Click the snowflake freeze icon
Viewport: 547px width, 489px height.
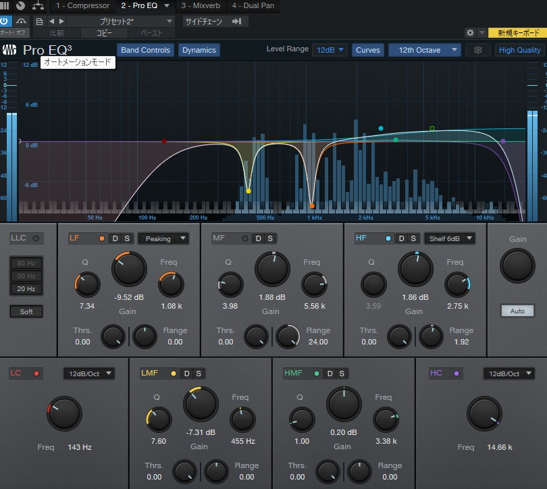[477, 50]
